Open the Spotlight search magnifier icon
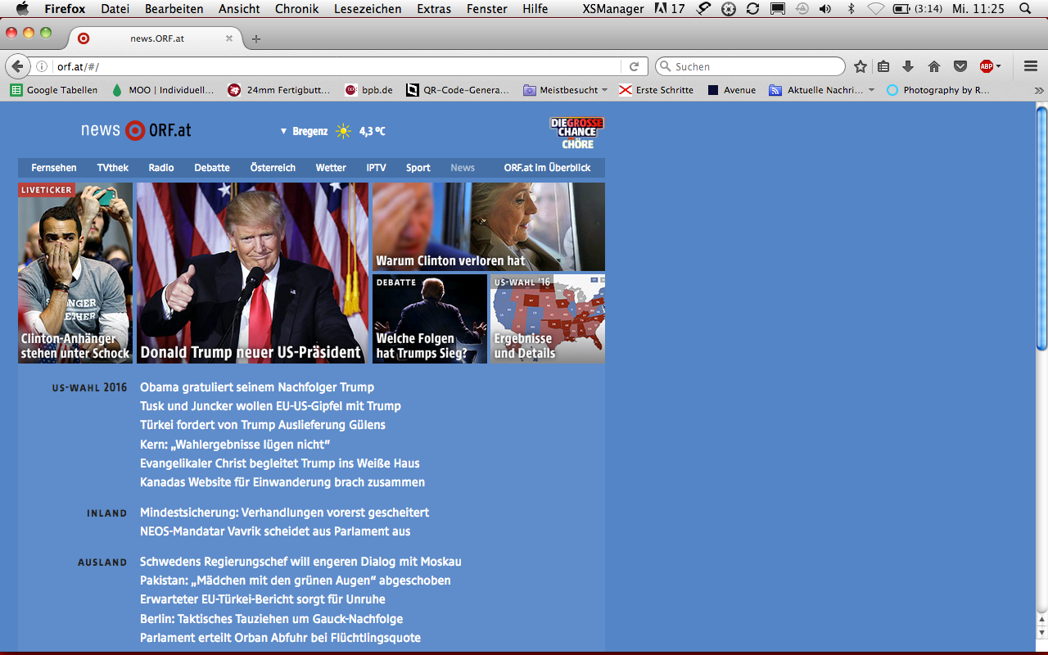The height and width of the screenshot is (655, 1048). coord(1026,9)
